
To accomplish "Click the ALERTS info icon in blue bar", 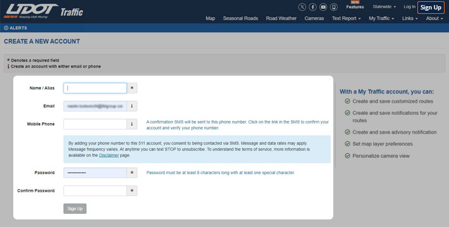I will click(6, 28).
